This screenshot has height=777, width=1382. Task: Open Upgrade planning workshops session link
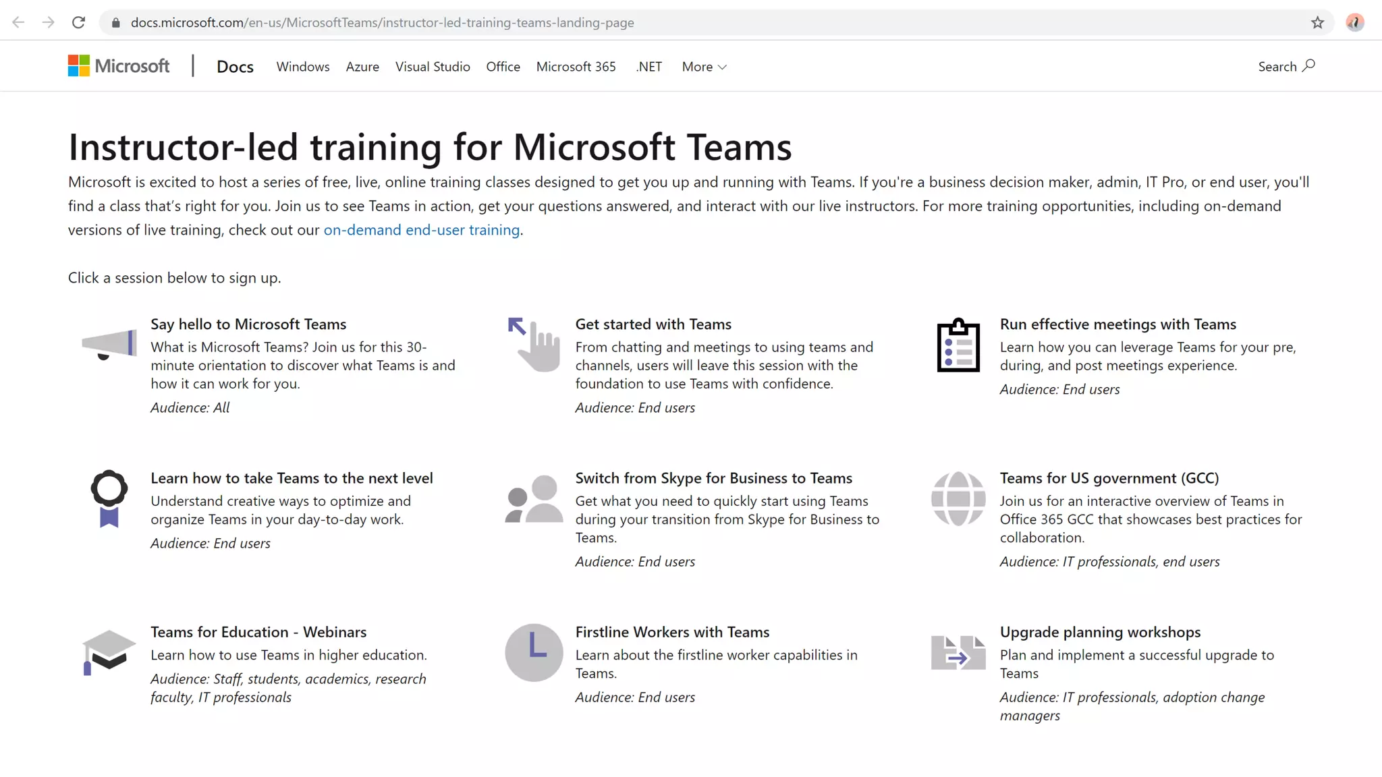click(1100, 632)
